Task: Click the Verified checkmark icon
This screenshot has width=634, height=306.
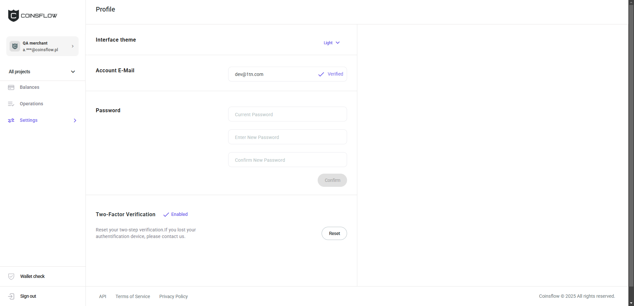Action: (x=321, y=74)
